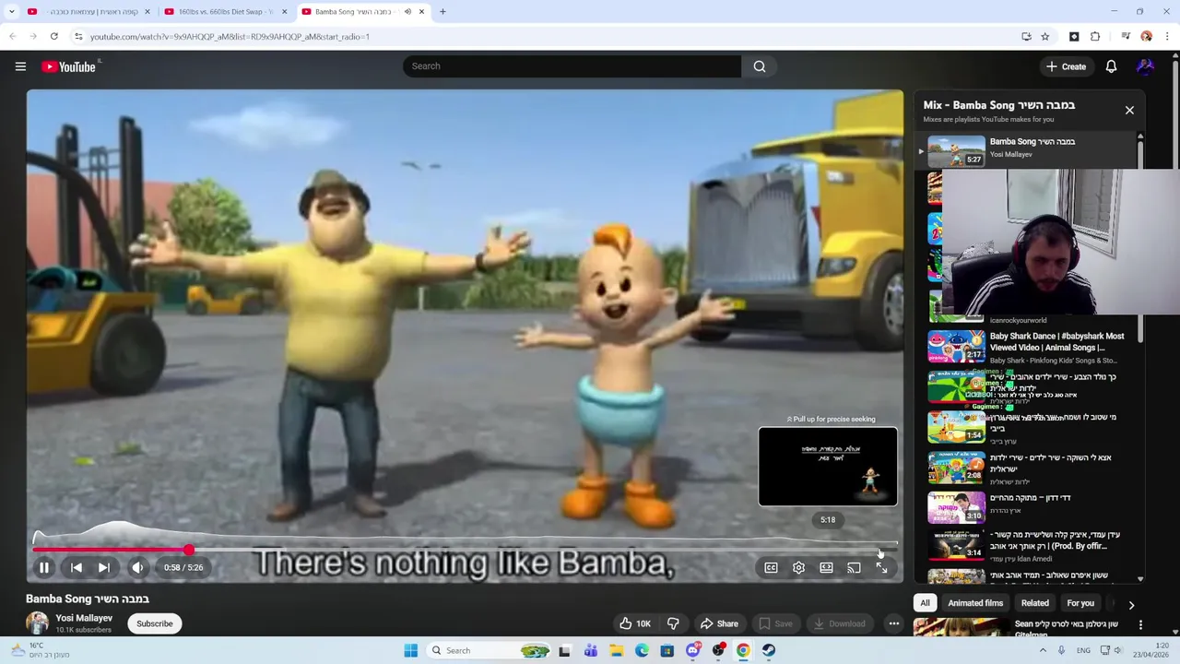Open Yosi Mallayev channel name link
The image size is (1180, 664).
click(x=84, y=618)
